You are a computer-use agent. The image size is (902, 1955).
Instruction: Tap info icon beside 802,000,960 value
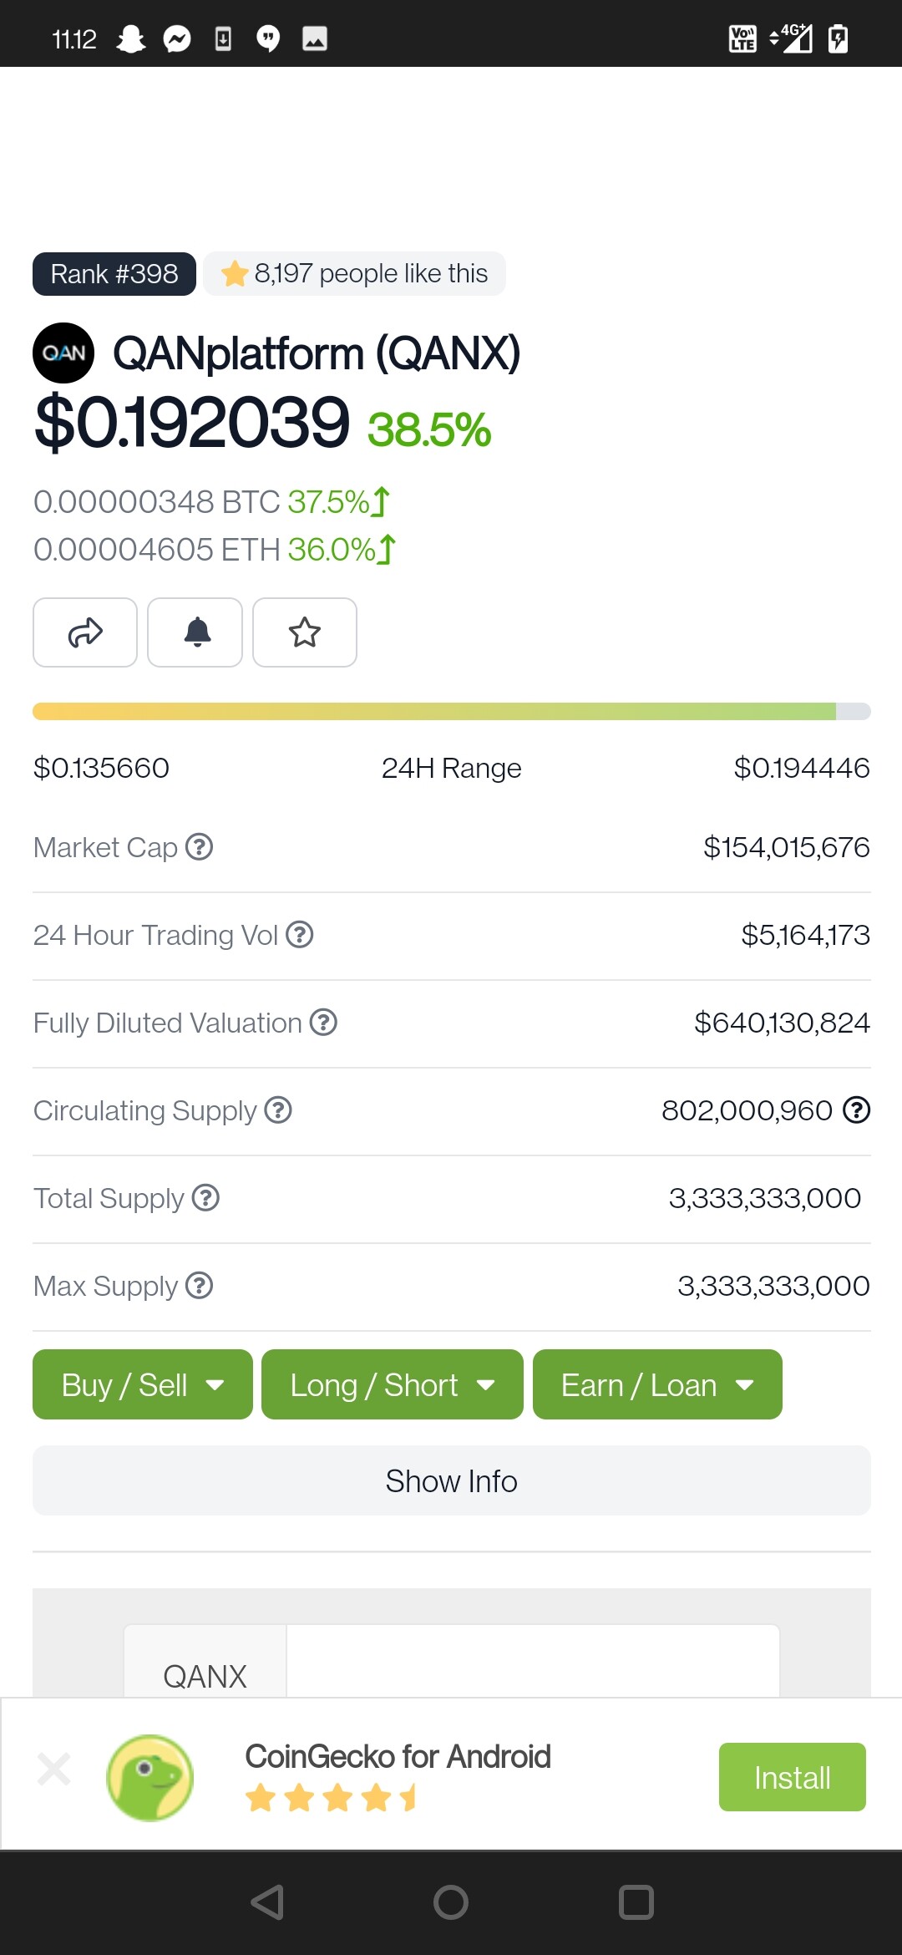(856, 1110)
